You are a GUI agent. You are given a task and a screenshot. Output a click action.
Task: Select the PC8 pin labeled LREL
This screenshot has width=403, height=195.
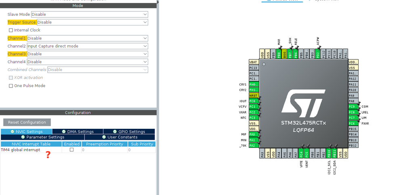tap(353, 112)
